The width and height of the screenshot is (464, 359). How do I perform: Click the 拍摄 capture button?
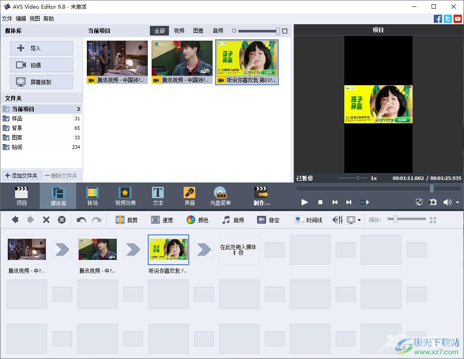point(41,65)
